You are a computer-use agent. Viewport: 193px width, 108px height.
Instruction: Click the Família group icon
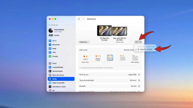(51, 35)
